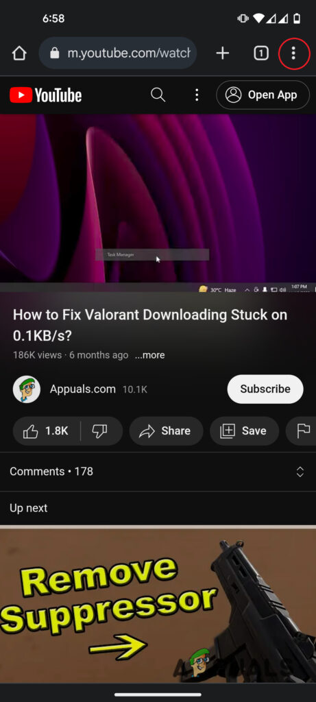Tap the Open App button
Viewport: 316px width, 702px height.
click(263, 95)
